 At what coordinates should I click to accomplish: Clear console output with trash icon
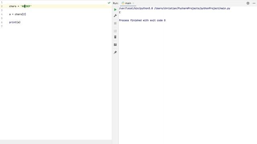point(115,37)
